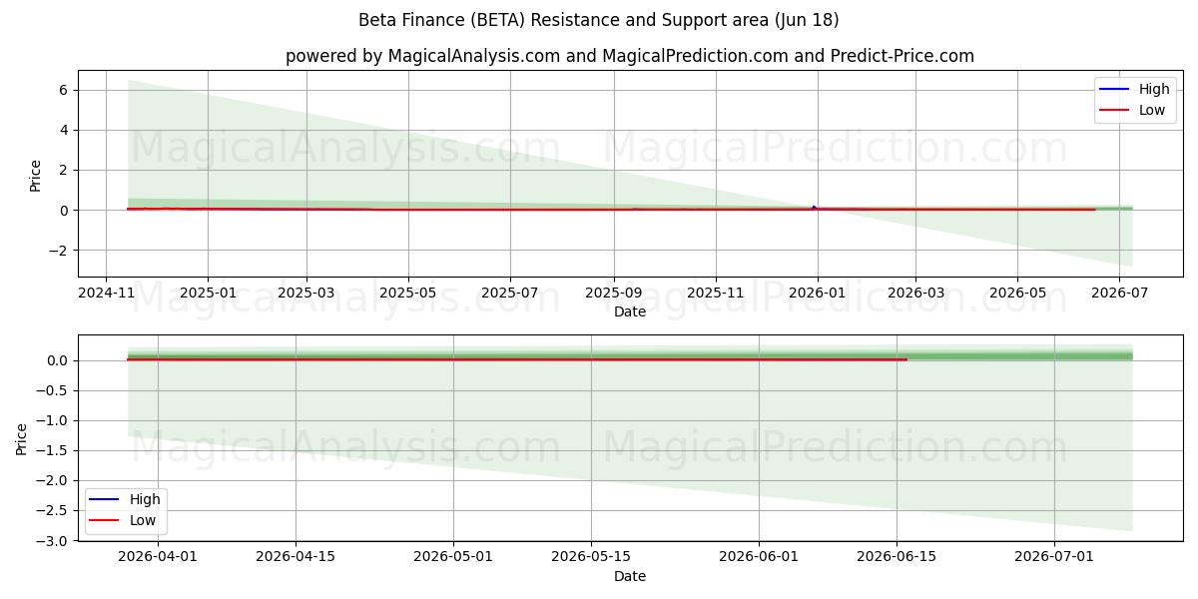Click the '2025-03' x-axis label
Image resolution: width=1198 pixels, height=599 pixels.
click(305, 294)
